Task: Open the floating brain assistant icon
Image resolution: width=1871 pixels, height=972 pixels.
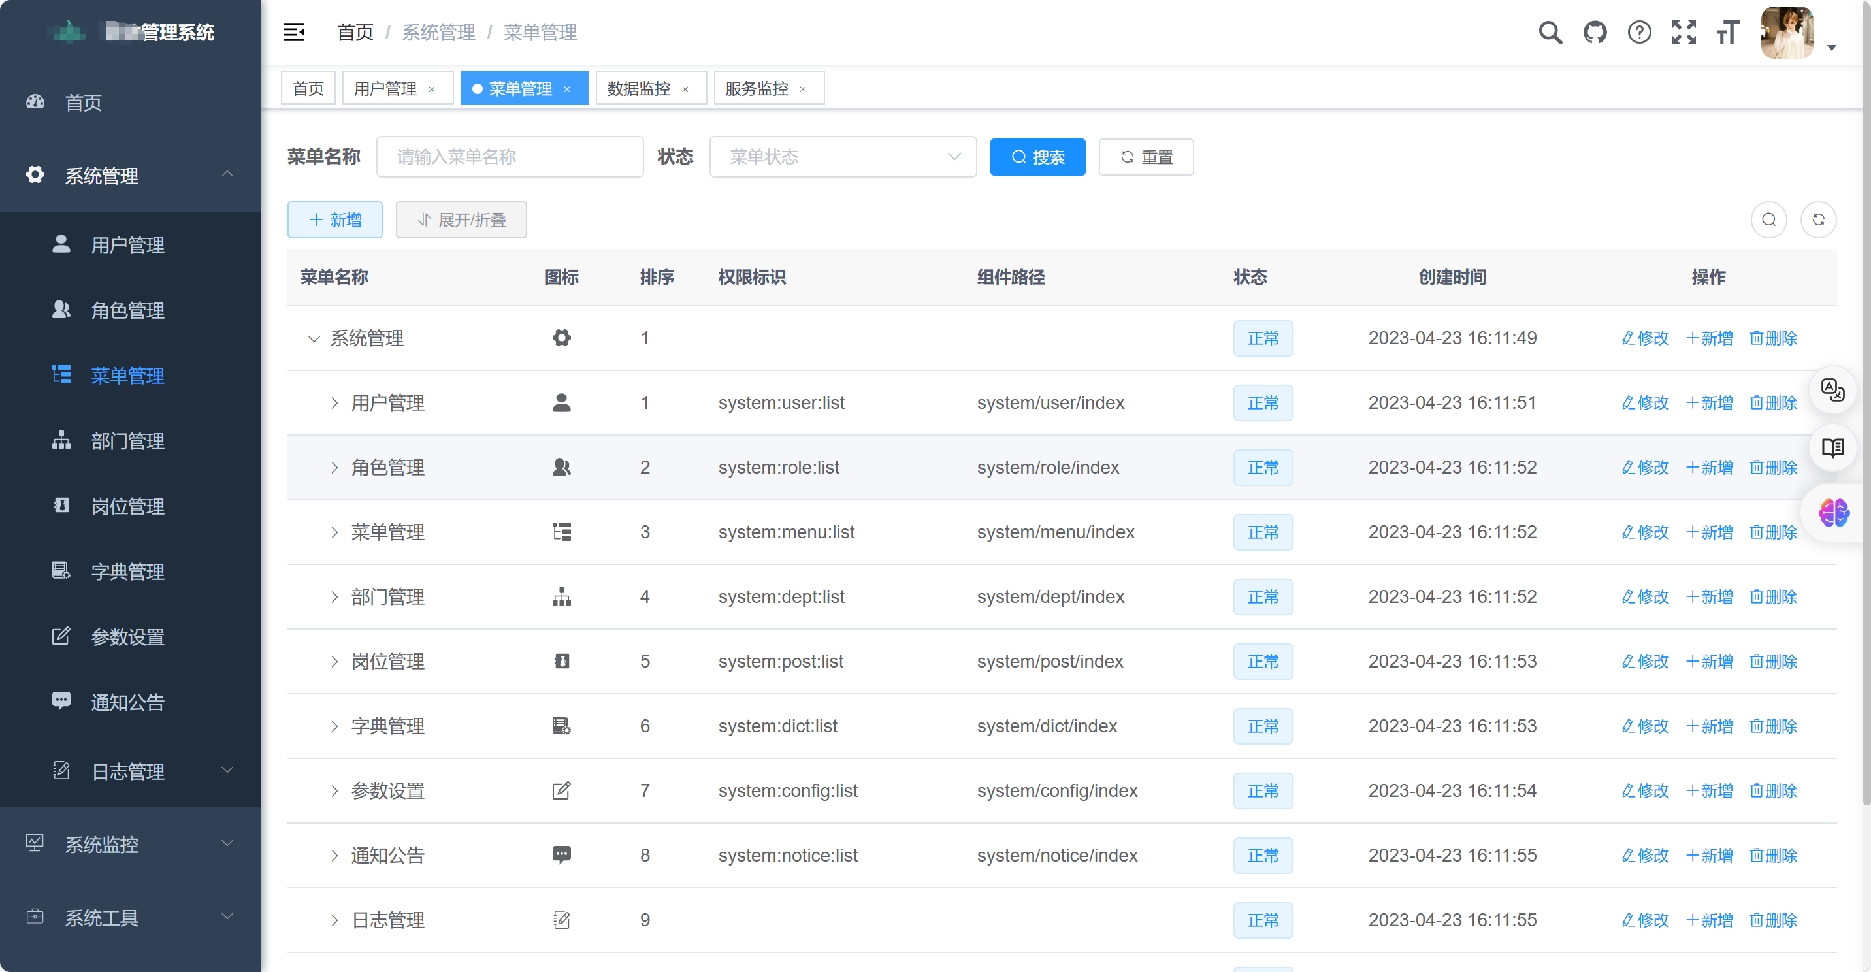Action: (1833, 513)
